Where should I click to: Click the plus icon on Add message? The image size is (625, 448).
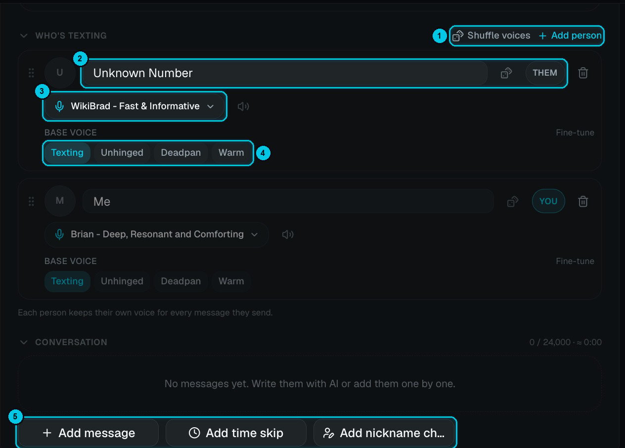click(x=47, y=433)
